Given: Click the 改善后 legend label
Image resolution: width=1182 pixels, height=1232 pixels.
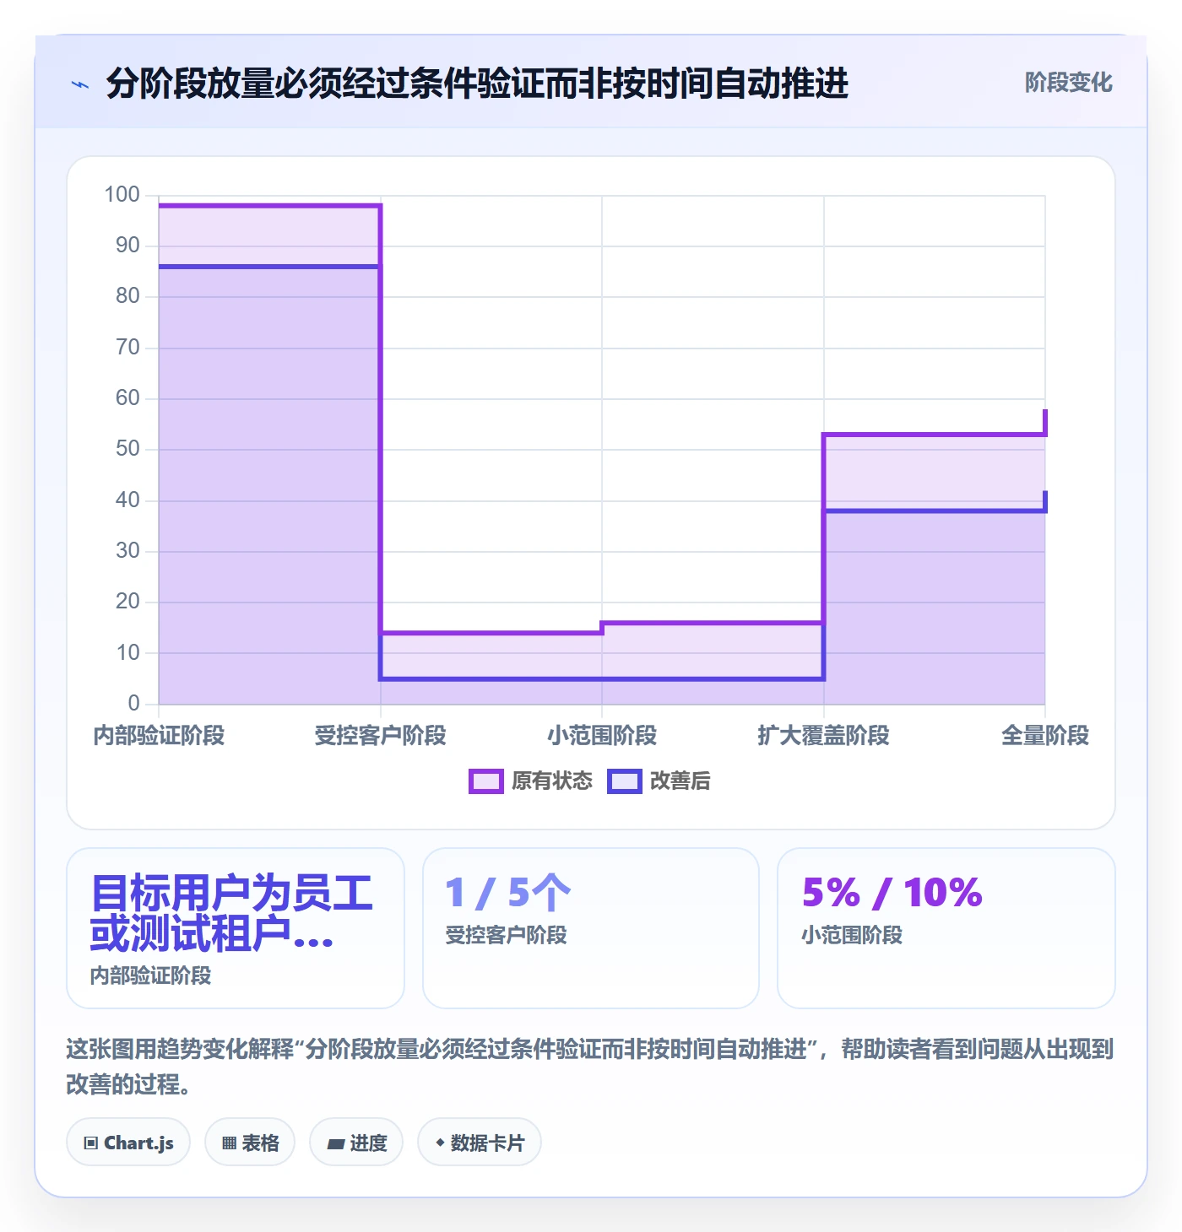Looking at the screenshot, I should click(680, 781).
